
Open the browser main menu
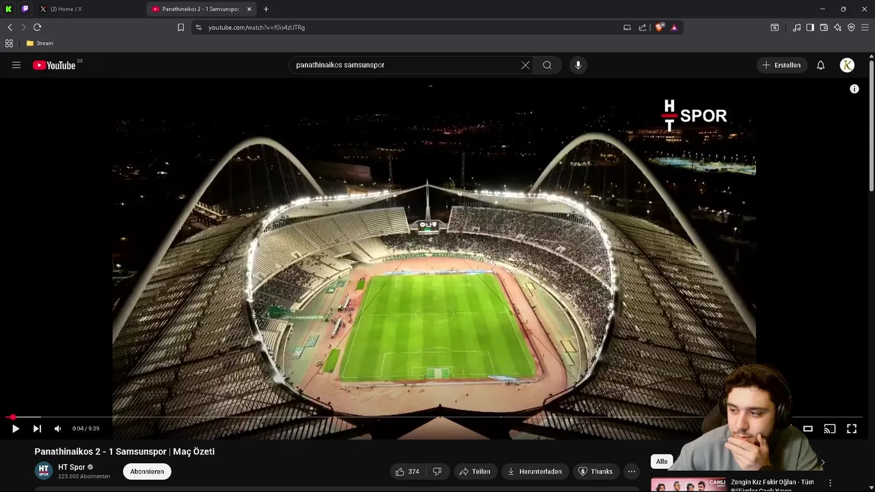[x=865, y=27]
